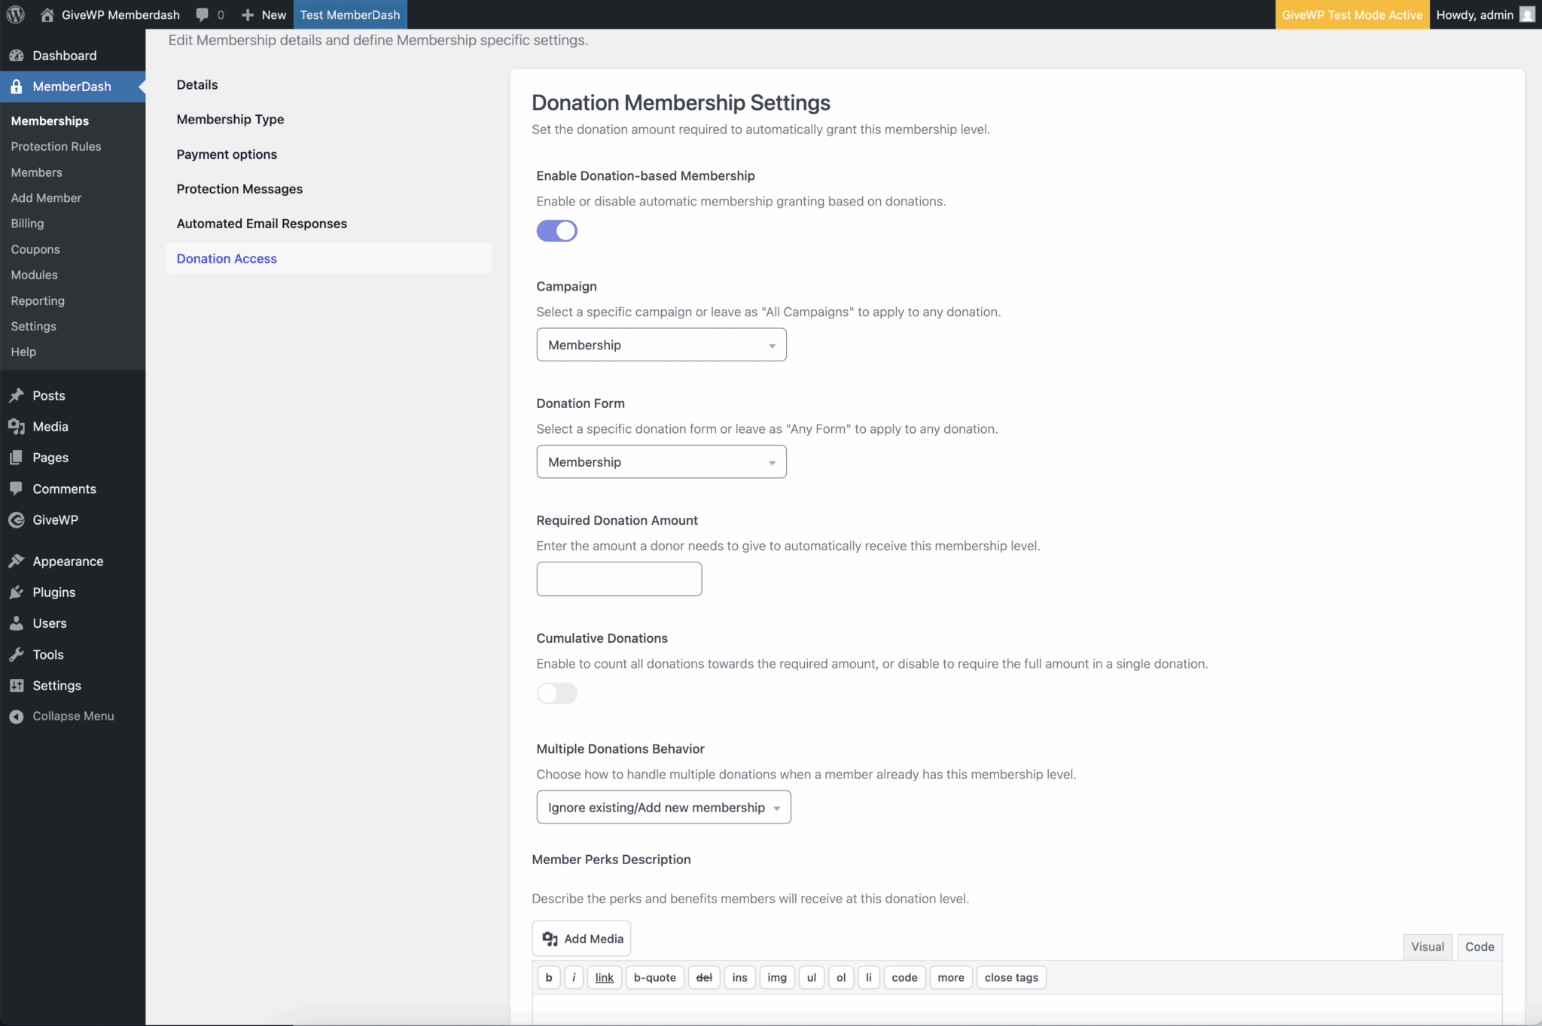Image resolution: width=1542 pixels, height=1026 pixels.
Task: Click the b-quote quicktag button
Action: click(655, 977)
